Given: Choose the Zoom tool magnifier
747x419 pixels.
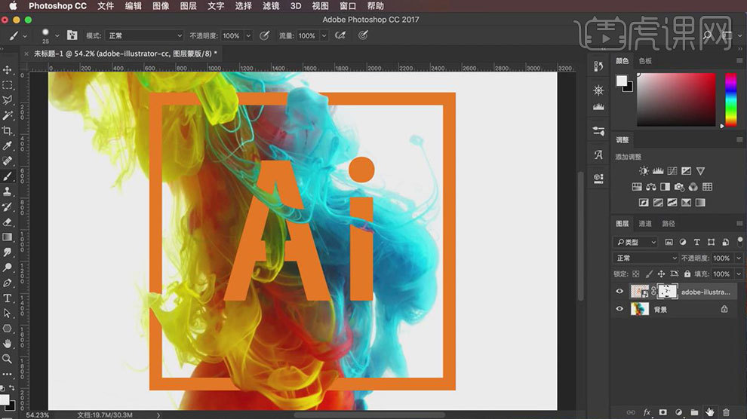Looking at the screenshot, I should click(8, 359).
